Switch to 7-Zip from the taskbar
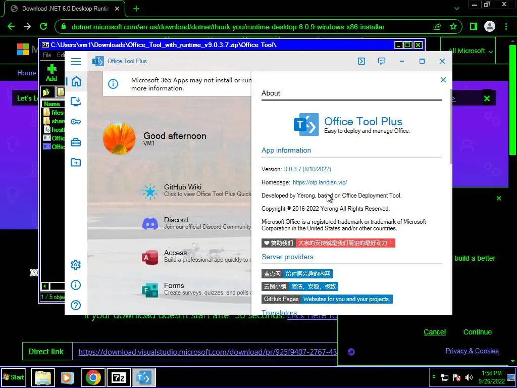The image size is (517, 388). [119, 377]
